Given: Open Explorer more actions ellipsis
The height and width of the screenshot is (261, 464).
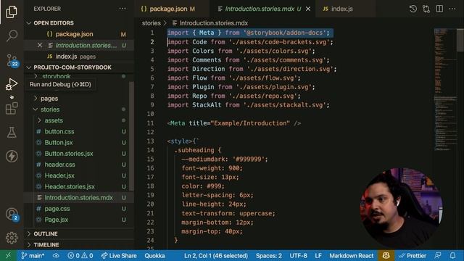Looking at the screenshot, I should [123, 9].
